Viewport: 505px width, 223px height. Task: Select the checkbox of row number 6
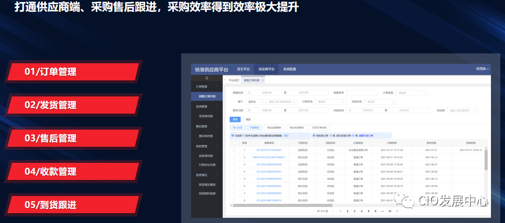pyautogui.click(x=234, y=186)
